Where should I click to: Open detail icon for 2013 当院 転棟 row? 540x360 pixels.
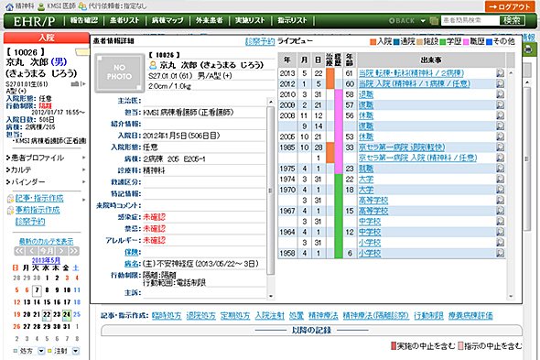(500, 73)
